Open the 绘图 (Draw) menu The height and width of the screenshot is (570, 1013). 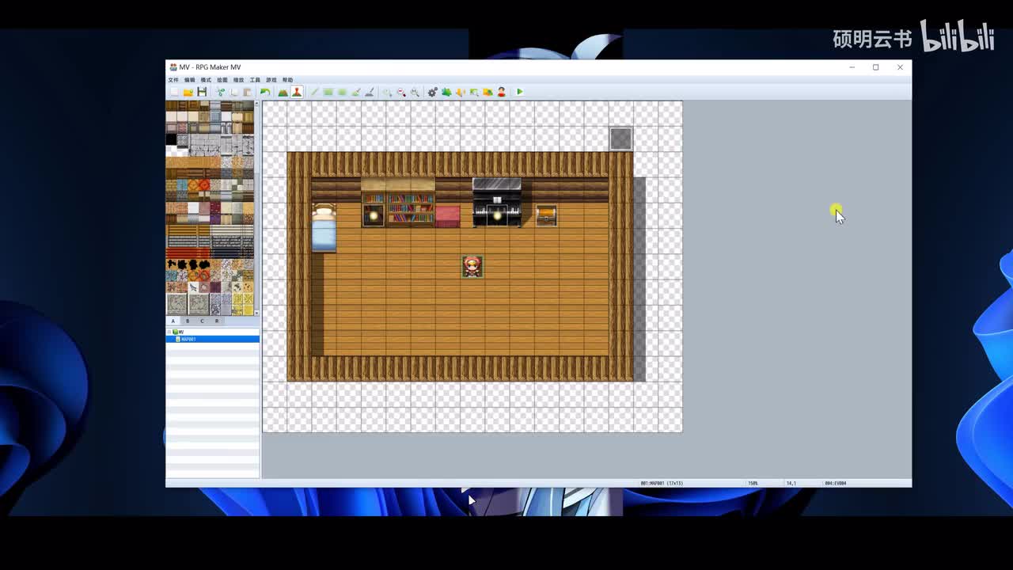(222, 80)
